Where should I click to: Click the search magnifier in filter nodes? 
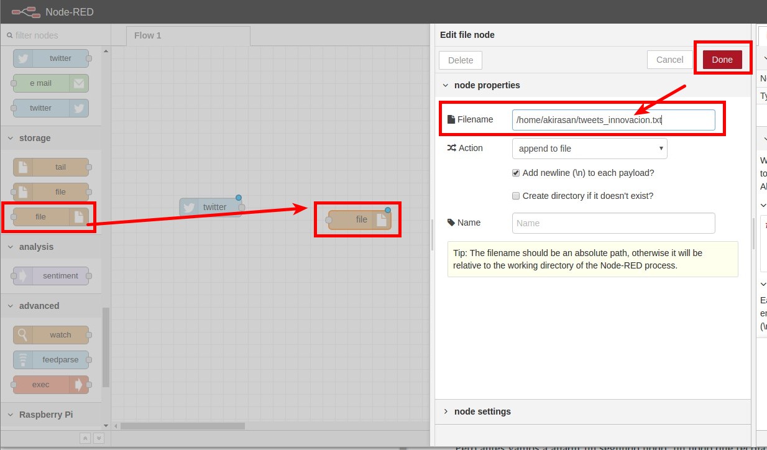9,35
